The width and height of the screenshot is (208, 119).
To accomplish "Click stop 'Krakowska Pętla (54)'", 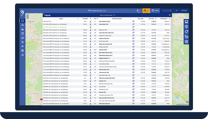I will pos(104,104).
